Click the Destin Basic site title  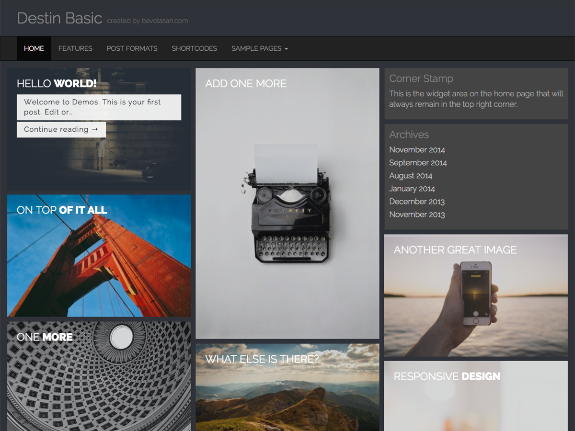coord(59,18)
